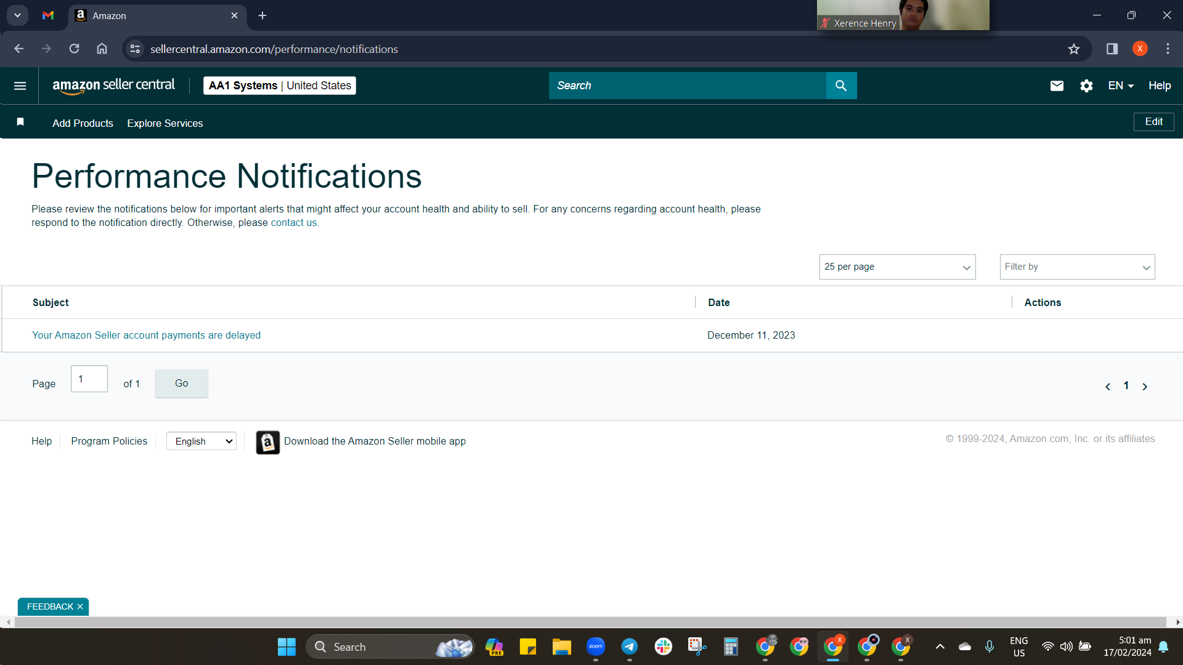
Task: Click the contact us link
Action: [294, 222]
